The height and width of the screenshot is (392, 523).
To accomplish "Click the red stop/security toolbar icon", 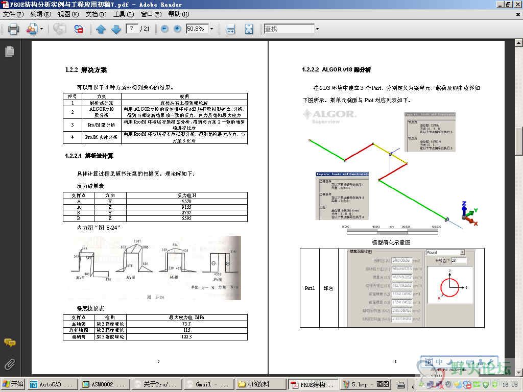I will (x=79, y=29).
